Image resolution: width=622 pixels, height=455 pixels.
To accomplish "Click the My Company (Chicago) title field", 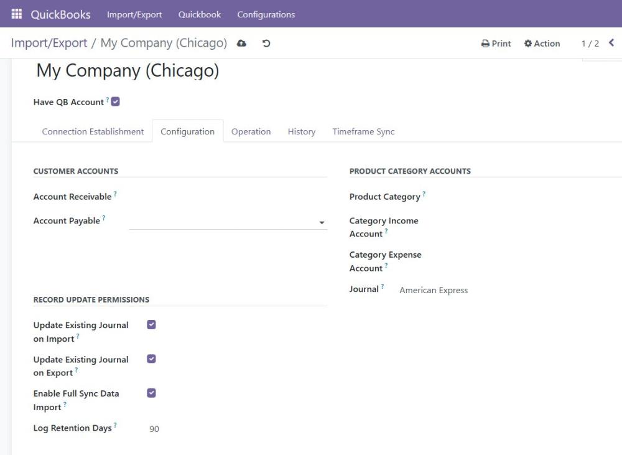I will point(128,71).
